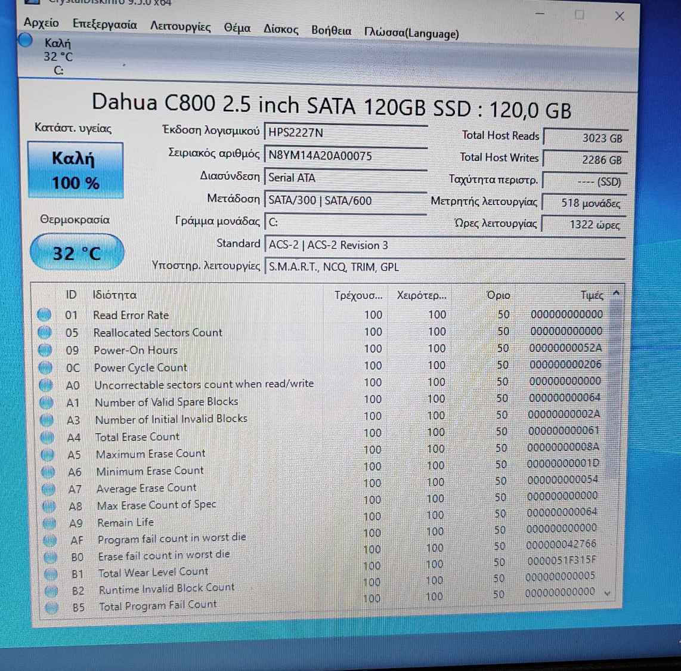Click the Χειρότερ... column header
This screenshot has width=681, height=671.
pyautogui.click(x=421, y=295)
